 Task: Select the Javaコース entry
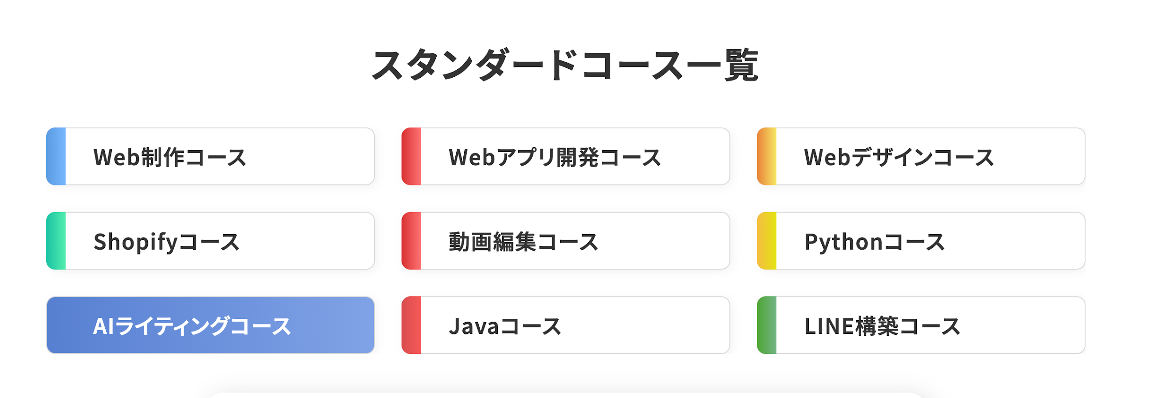click(566, 324)
